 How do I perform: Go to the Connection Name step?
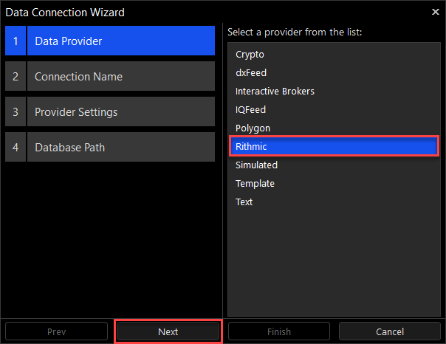tap(120, 77)
